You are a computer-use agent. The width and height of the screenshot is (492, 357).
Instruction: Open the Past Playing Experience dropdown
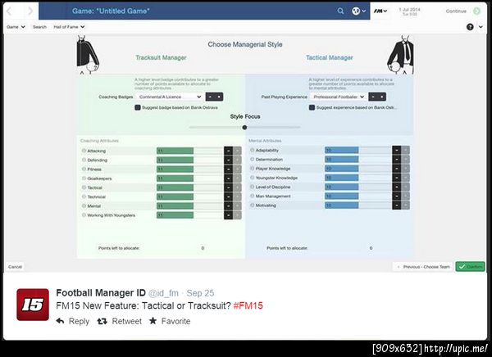[338, 97]
